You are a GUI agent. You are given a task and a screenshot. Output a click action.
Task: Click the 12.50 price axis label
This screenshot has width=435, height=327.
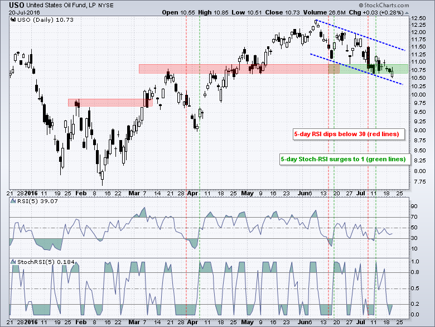(x=418, y=18)
